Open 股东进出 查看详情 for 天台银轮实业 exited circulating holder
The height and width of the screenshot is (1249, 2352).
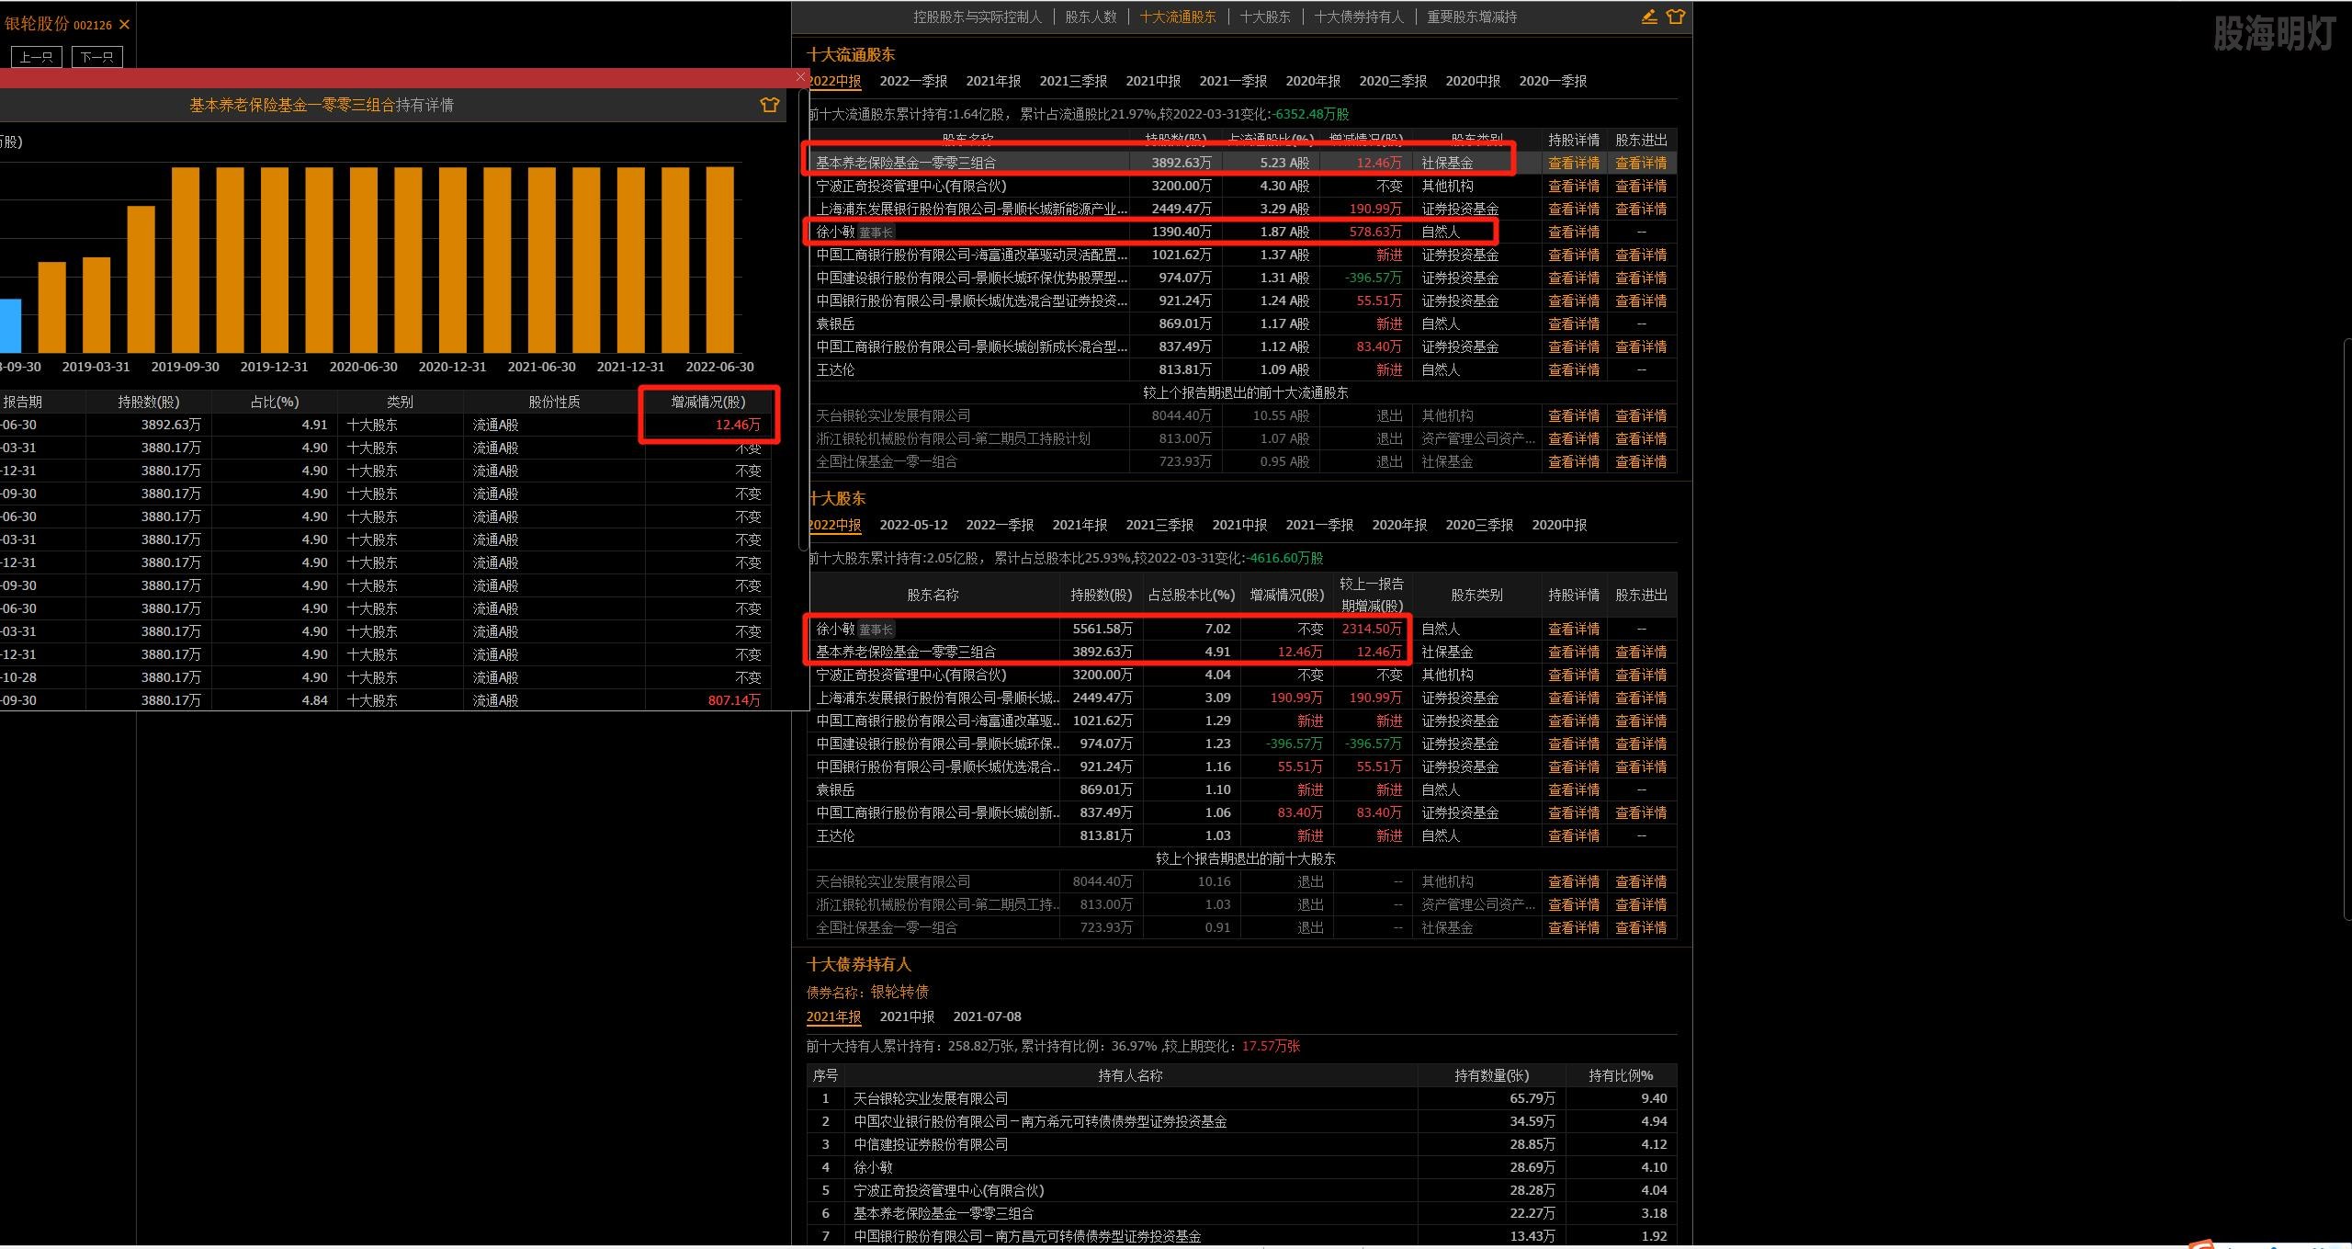(1641, 415)
